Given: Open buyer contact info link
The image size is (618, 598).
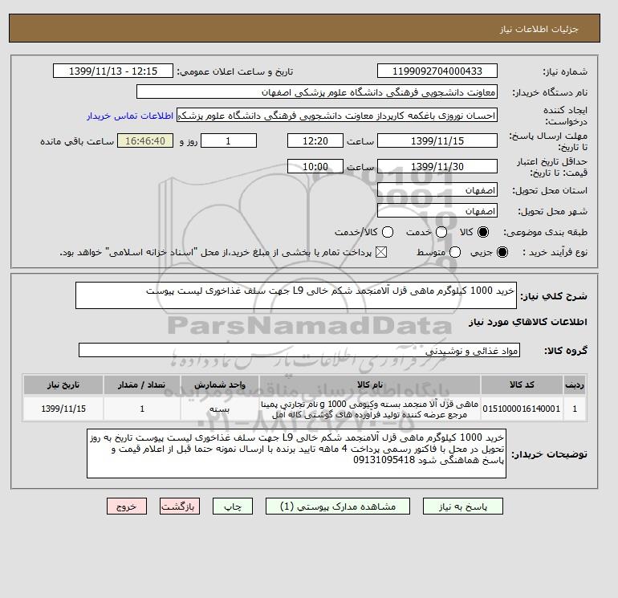Looking at the screenshot, I should (x=130, y=116).
